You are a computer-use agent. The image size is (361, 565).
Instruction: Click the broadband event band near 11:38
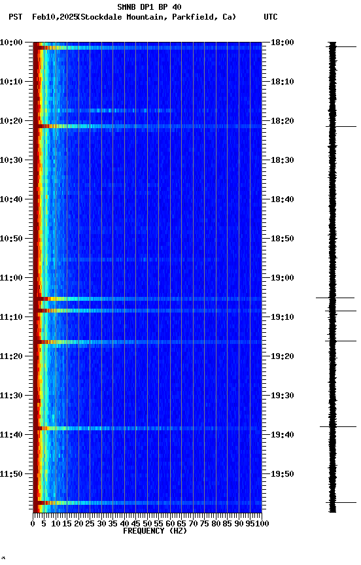(147, 428)
